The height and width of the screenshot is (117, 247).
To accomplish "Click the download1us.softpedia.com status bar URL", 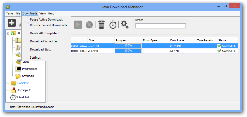I will (x=32, y=107).
